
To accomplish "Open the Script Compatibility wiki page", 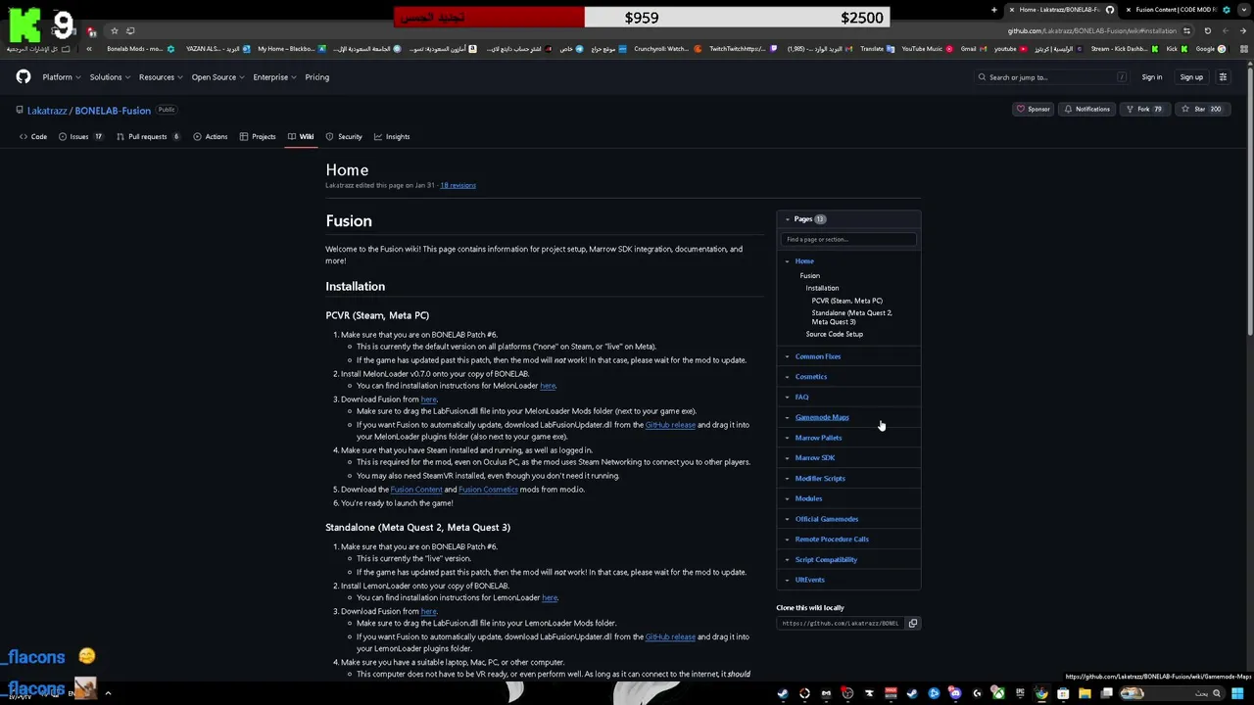I will point(826,560).
